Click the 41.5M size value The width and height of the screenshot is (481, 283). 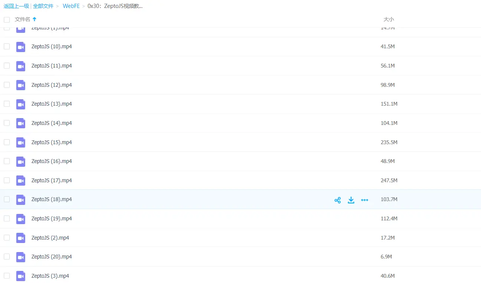pos(388,46)
